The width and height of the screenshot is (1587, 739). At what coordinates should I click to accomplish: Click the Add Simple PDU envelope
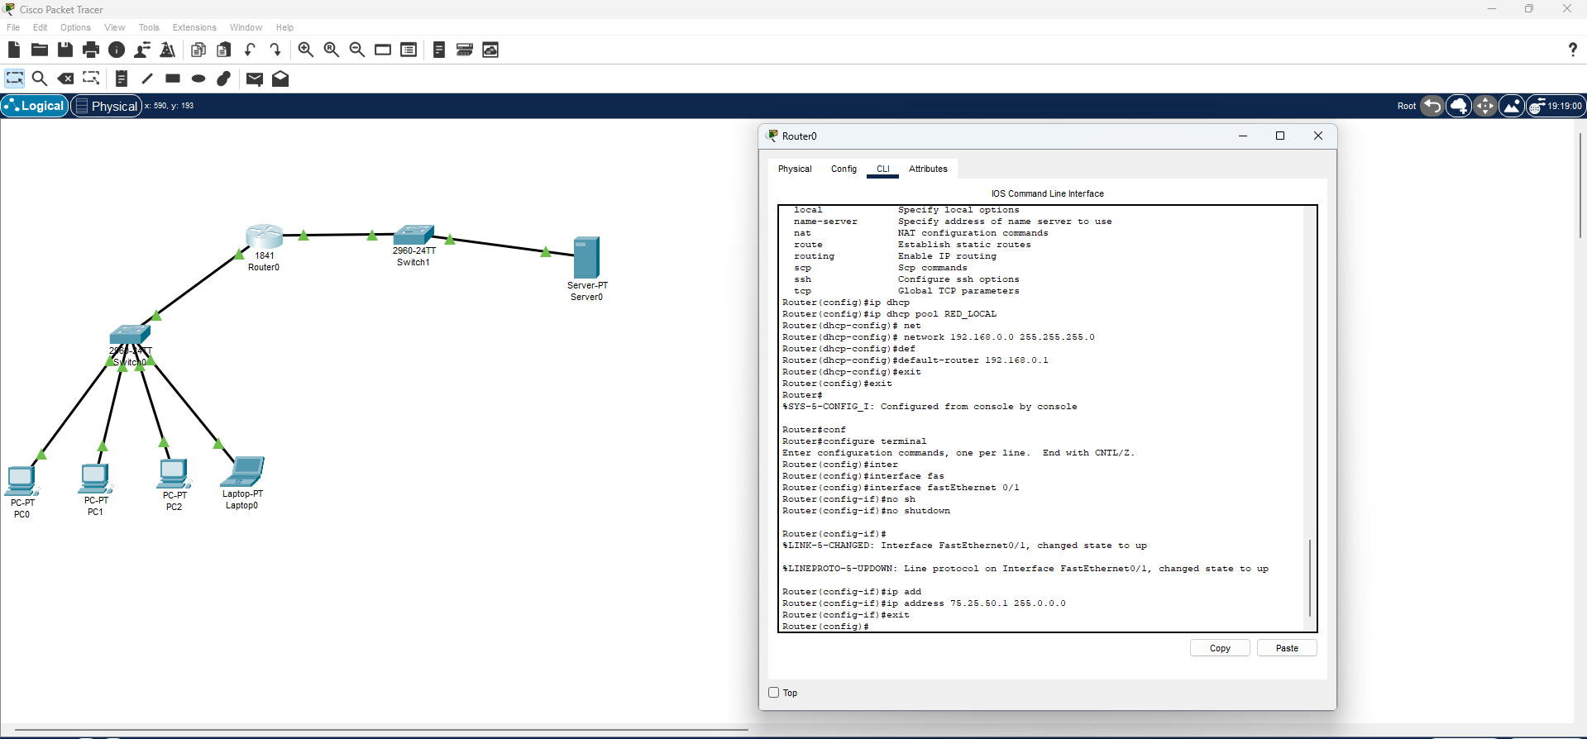255,79
